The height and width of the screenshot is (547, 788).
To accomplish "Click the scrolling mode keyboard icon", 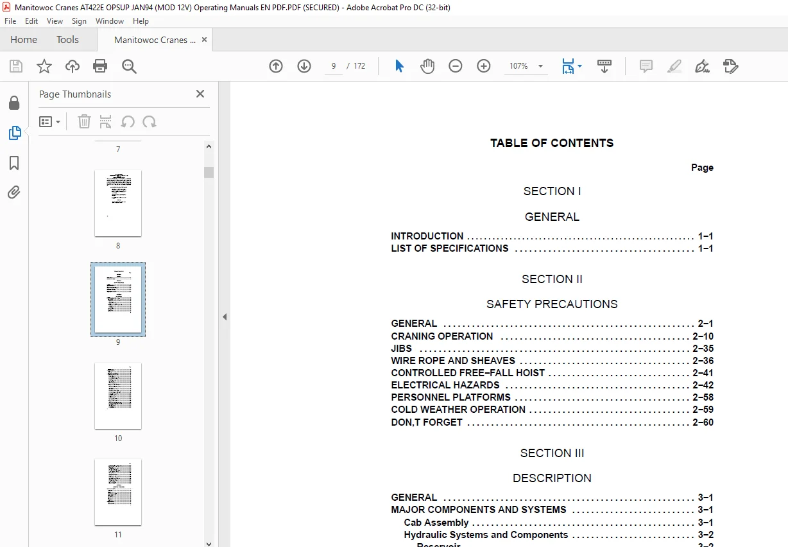I will coord(604,66).
